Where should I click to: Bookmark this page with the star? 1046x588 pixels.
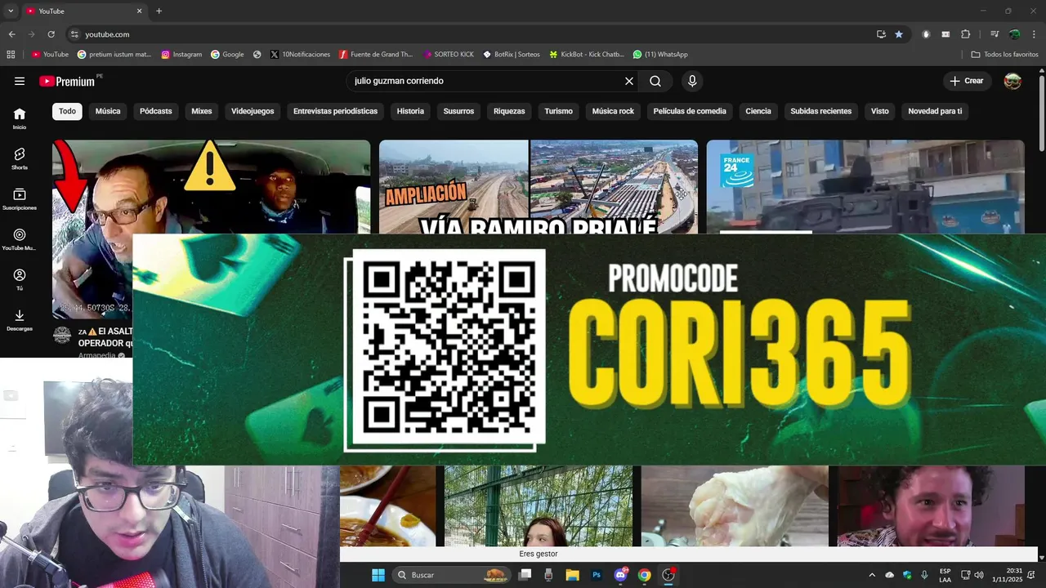click(x=899, y=34)
